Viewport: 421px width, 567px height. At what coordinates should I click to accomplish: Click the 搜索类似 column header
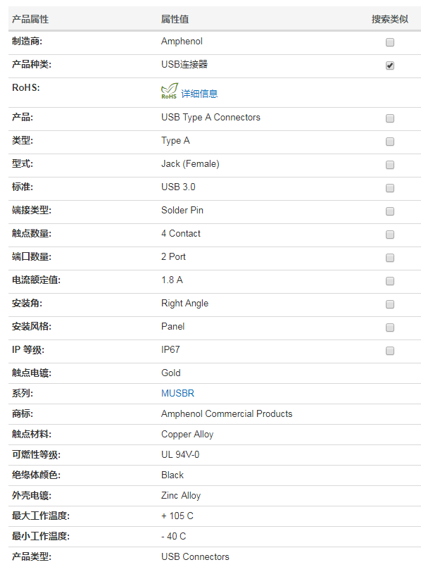[x=390, y=19]
